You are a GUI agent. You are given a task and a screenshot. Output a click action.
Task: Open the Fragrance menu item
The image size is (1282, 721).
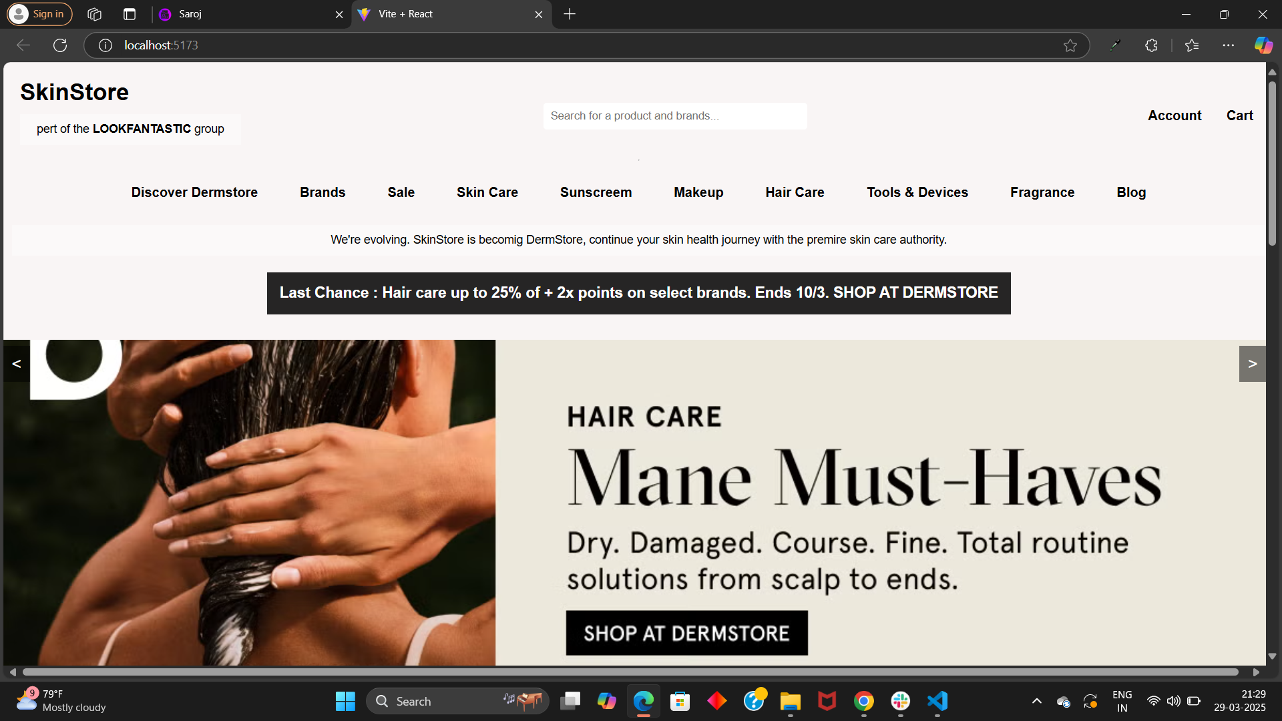pyautogui.click(x=1042, y=192)
